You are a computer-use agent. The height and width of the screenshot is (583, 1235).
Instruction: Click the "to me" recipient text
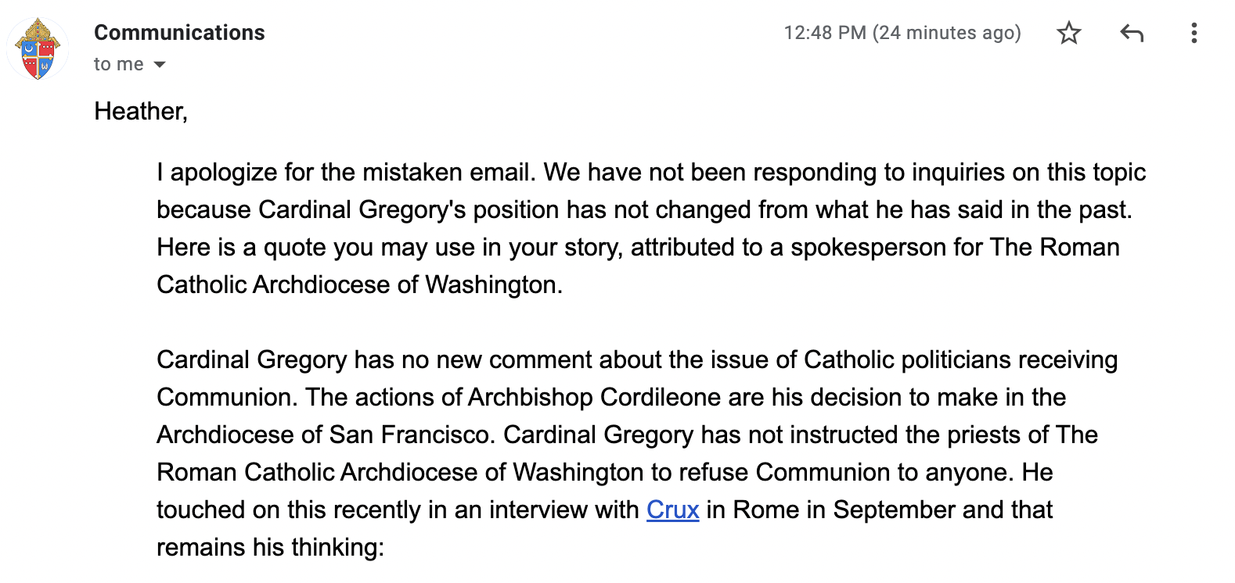click(118, 65)
